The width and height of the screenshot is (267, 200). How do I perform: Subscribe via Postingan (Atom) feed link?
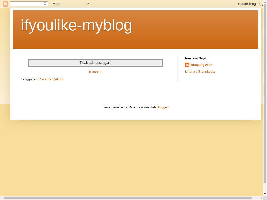coord(51,79)
